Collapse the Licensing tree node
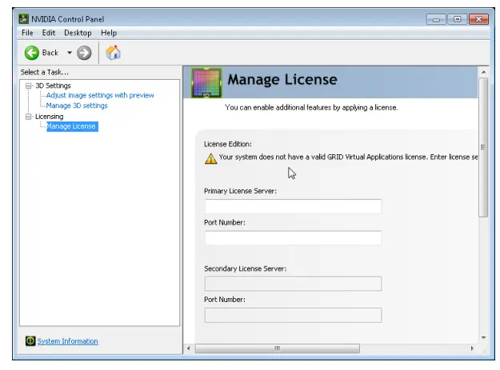The width and height of the screenshot is (500, 370). coord(28,117)
